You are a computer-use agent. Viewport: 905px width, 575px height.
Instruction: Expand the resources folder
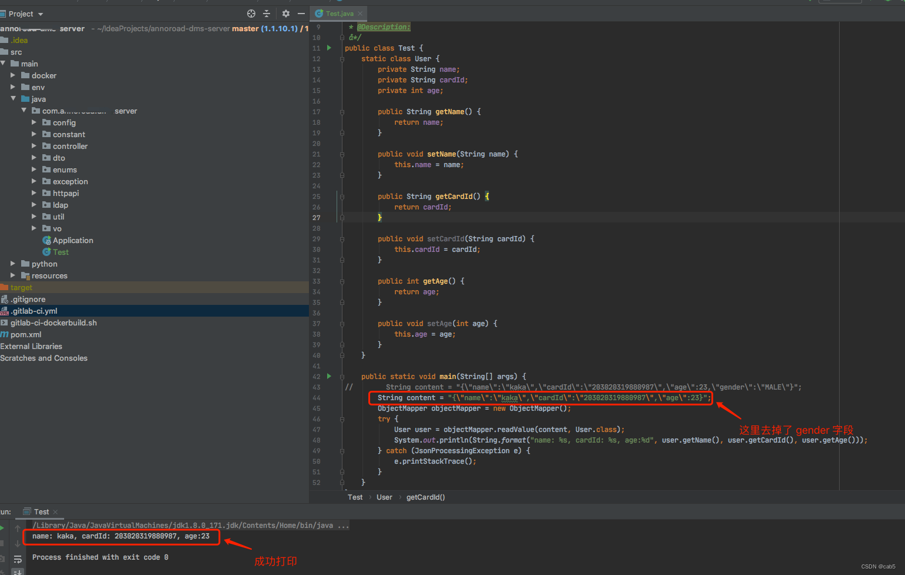[13, 275]
